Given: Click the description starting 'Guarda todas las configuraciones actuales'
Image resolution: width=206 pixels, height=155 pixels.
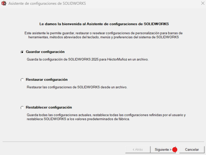Looking at the screenshot, I should [106, 117].
